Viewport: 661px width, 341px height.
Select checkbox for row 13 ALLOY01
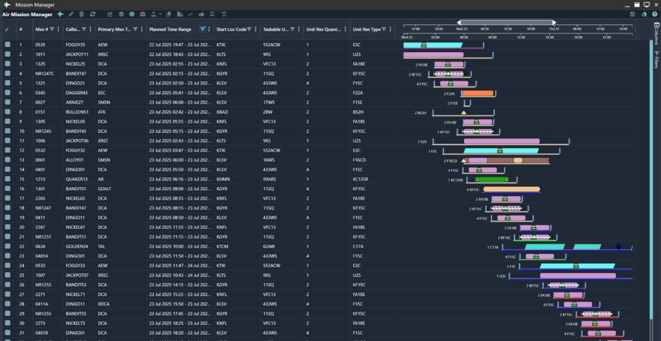pyautogui.click(x=8, y=160)
